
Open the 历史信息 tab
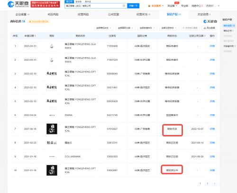coord(204,14)
